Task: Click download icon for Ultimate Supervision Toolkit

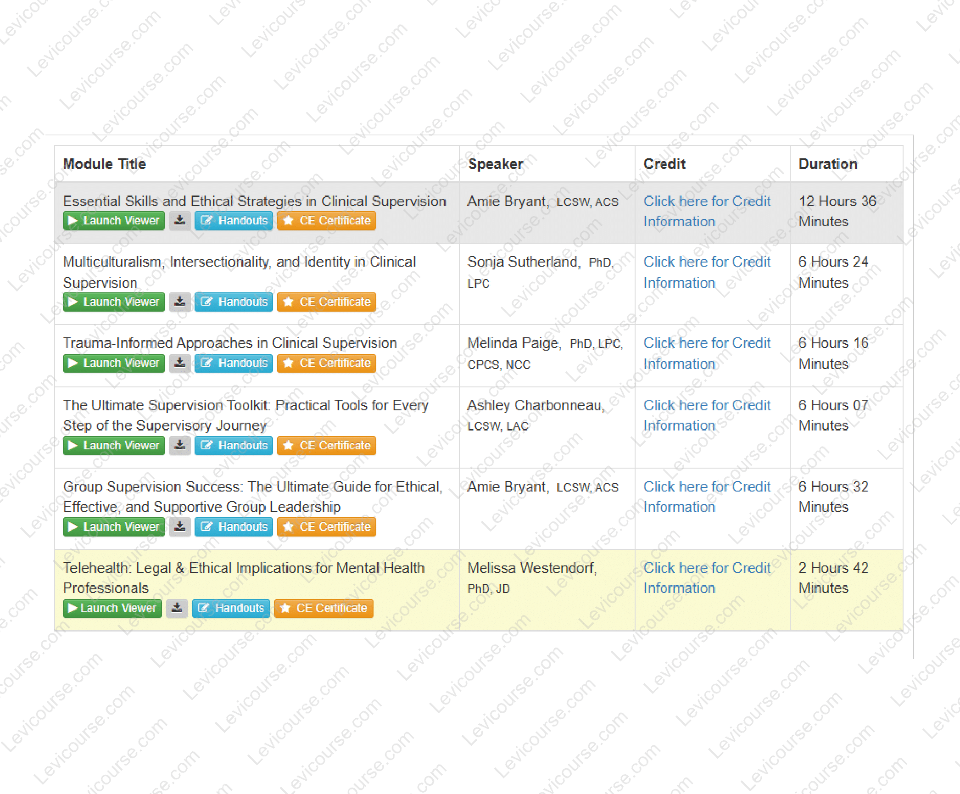Action: click(x=179, y=446)
